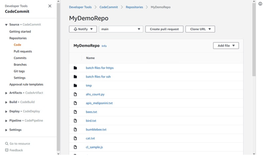
Task: Open Branches in sidebar
Action: [x=20, y=65]
